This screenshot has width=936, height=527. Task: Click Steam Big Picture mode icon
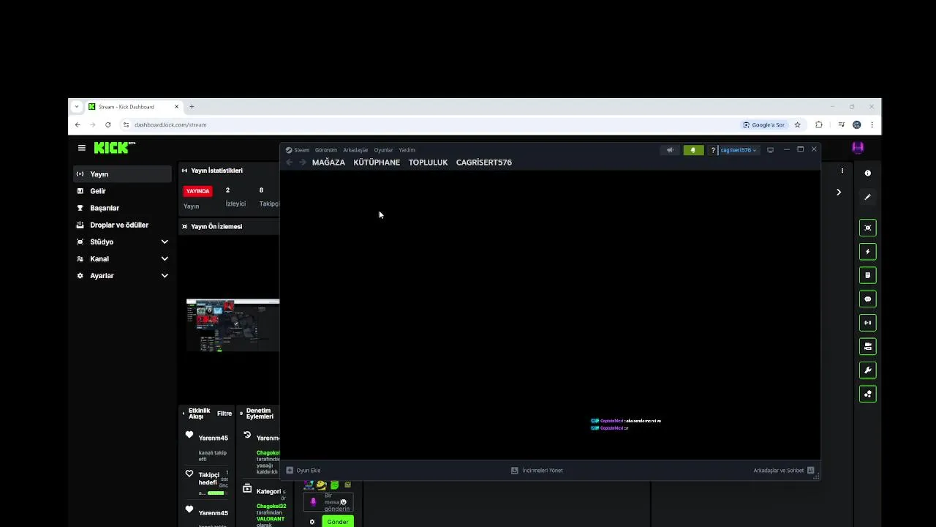point(770,150)
